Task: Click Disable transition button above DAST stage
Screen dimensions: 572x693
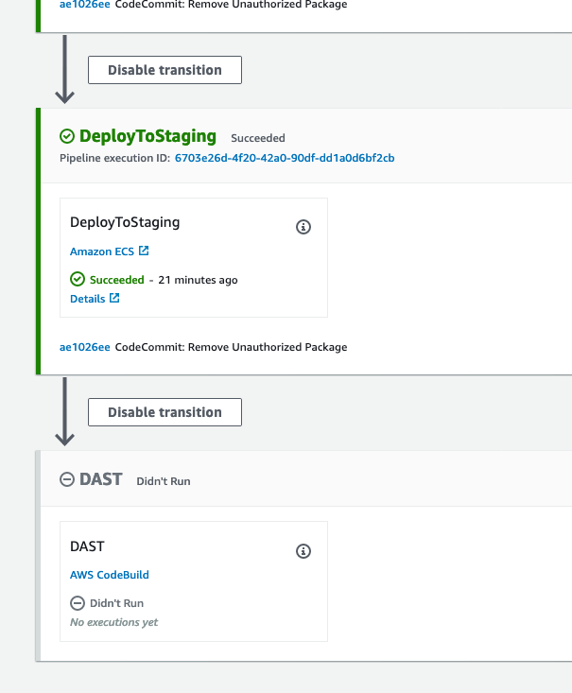Action: 165,412
